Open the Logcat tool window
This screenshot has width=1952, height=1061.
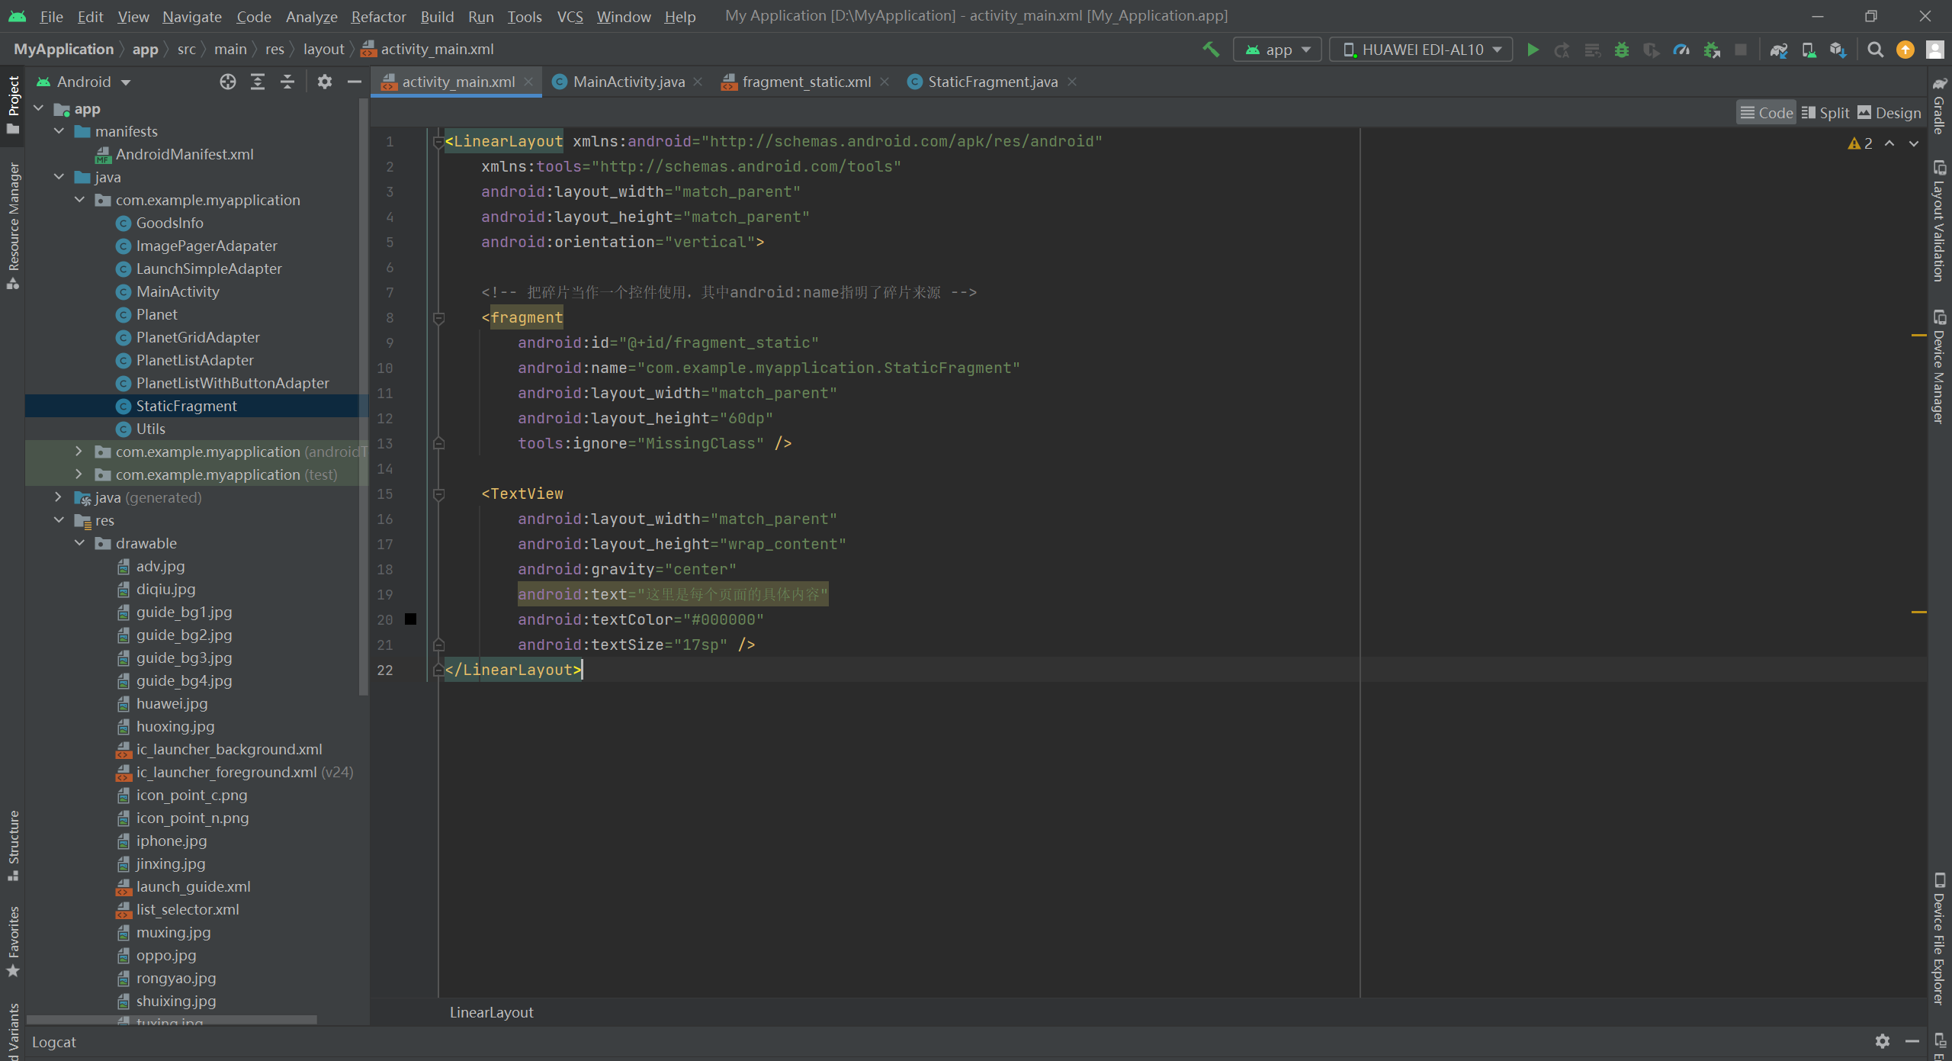(53, 1042)
